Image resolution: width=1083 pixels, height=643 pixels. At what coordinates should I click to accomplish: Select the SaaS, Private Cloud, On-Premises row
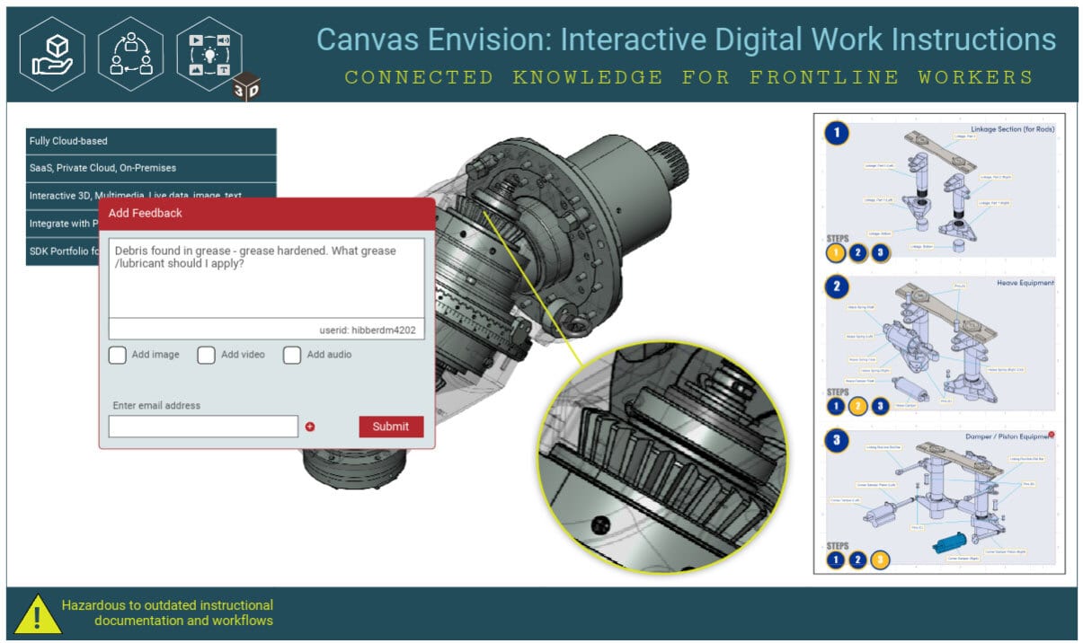151,168
